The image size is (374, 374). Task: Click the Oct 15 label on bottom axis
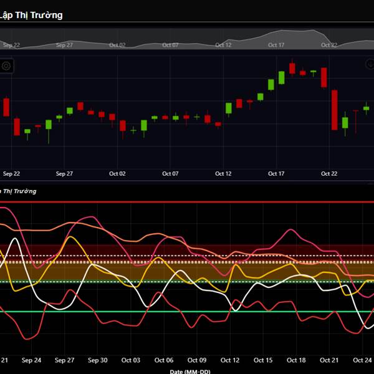263,360
